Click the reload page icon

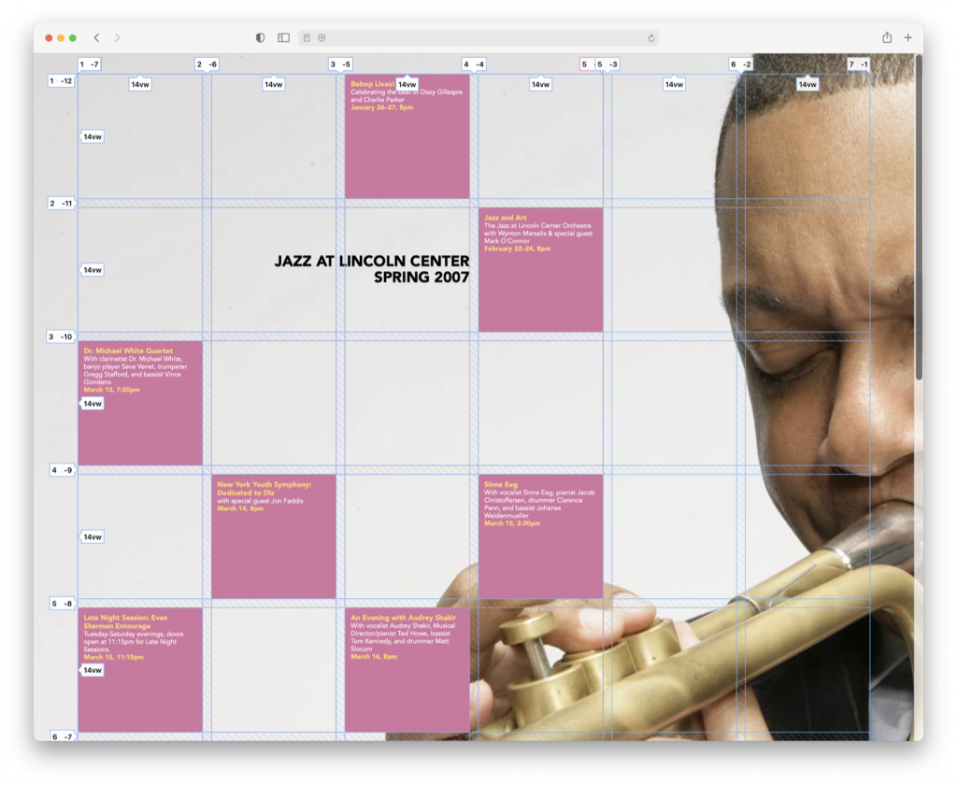tap(651, 37)
